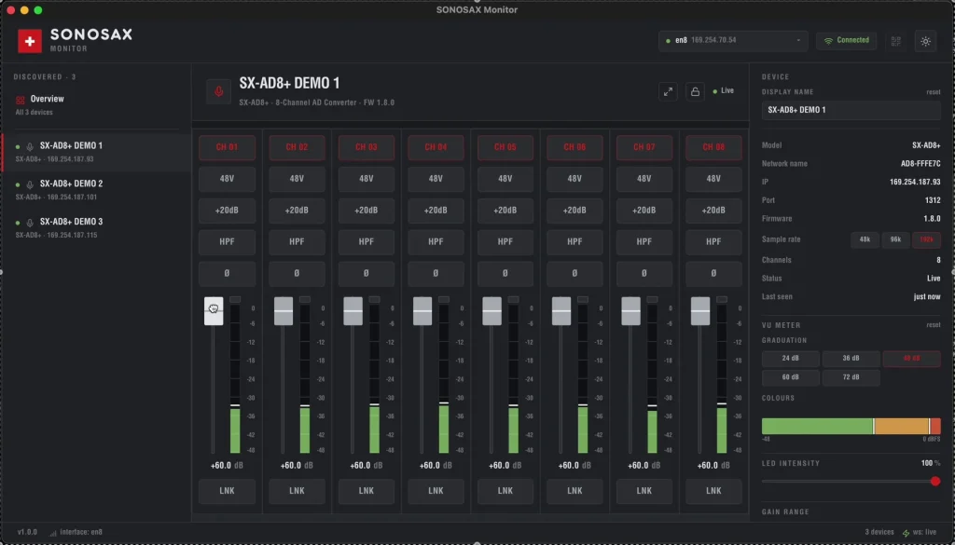Image resolution: width=955 pixels, height=545 pixels.
Task: Select Overview of all 3 devices
Action: click(x=96, y=104)
